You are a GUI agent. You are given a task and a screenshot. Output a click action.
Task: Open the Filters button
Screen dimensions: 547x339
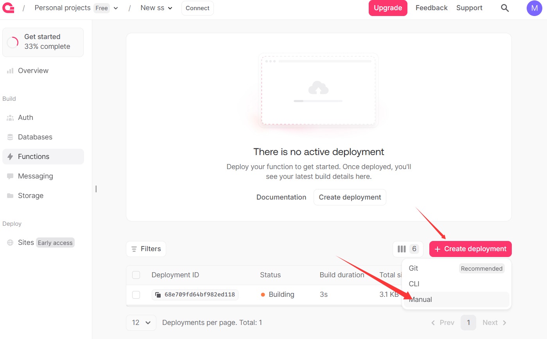coord(146,249)
